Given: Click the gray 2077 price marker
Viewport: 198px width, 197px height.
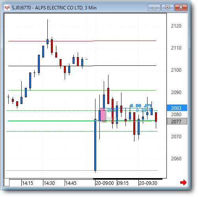Looking at the screenshot, I should pos(177,121).
